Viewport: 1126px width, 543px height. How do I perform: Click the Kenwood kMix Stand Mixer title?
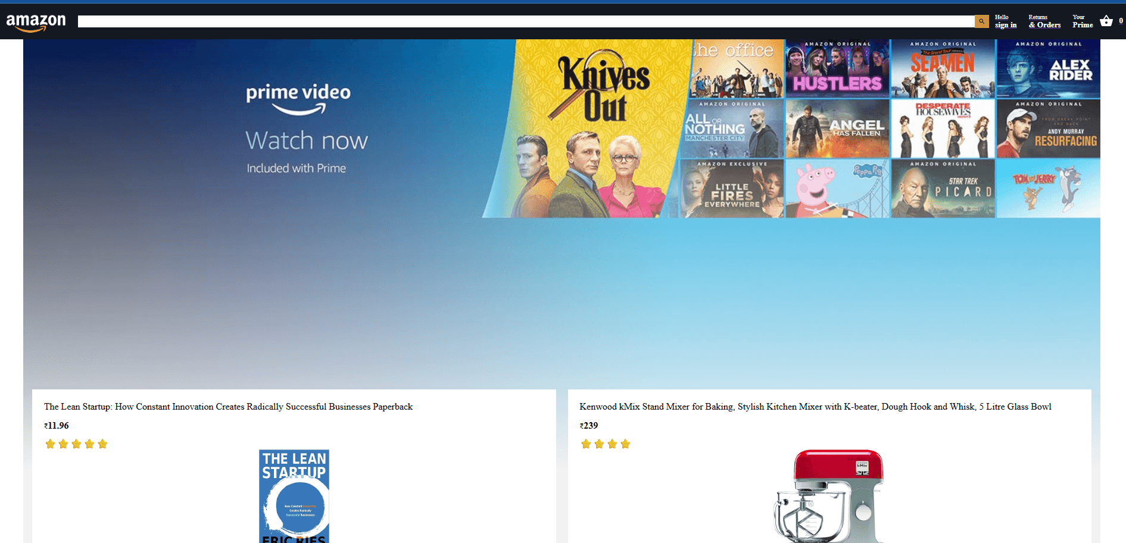tap(815, 407)
